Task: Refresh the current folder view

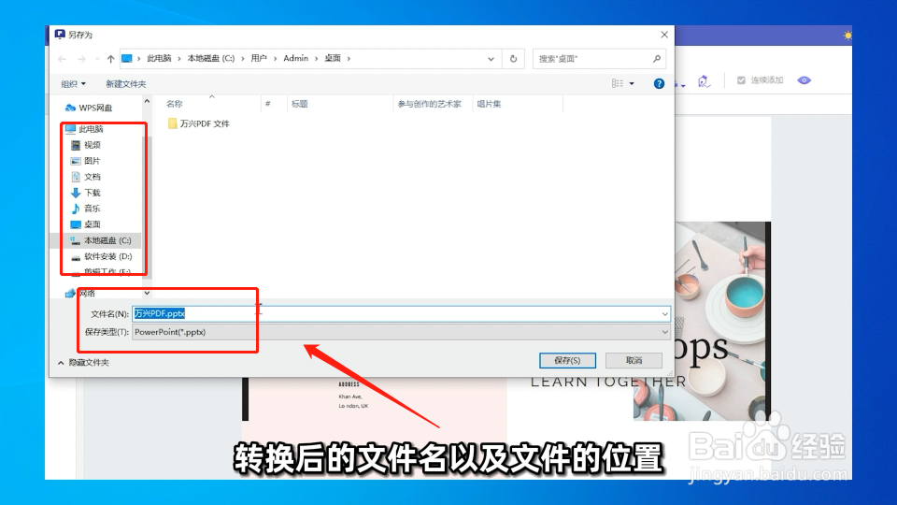Action: coord(513,58)
